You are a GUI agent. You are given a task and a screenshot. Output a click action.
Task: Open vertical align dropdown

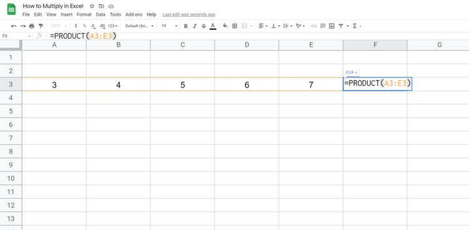(276, 26)
